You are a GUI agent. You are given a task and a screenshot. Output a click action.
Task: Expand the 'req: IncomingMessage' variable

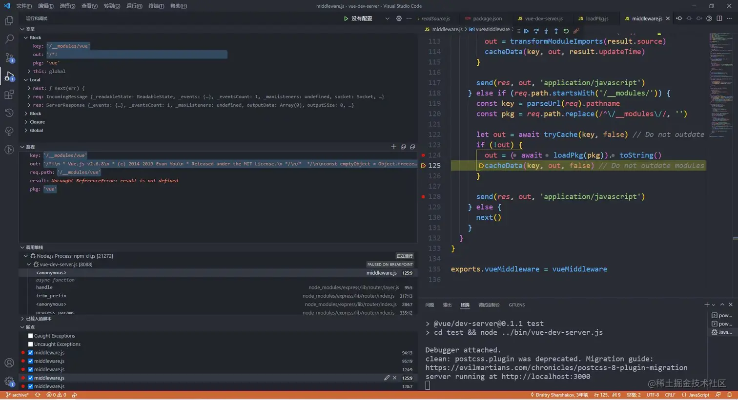point(29,96)
